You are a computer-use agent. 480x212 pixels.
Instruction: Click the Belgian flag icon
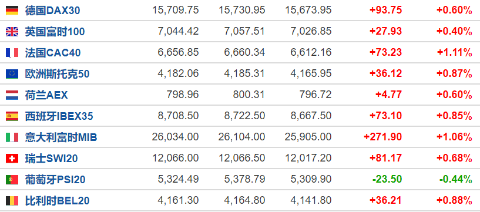[12, 200]
